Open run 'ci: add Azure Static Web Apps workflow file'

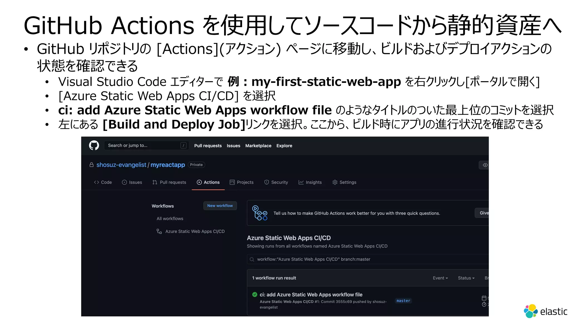tap(311, 294)
